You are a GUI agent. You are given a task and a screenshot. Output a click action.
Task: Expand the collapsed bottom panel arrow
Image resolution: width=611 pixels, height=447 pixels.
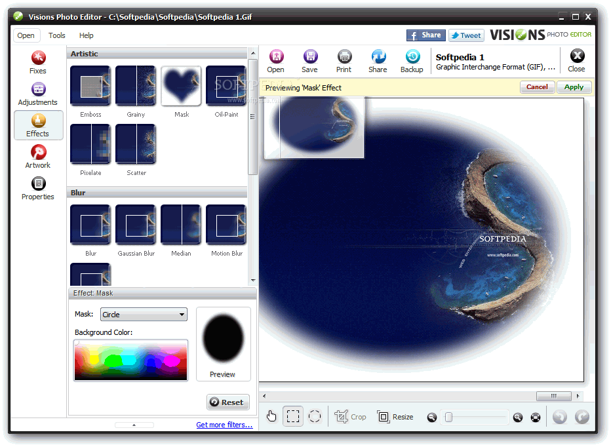point(134,425)
